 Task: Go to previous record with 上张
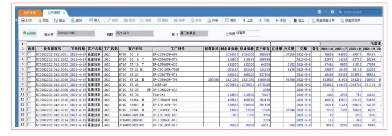248,21
